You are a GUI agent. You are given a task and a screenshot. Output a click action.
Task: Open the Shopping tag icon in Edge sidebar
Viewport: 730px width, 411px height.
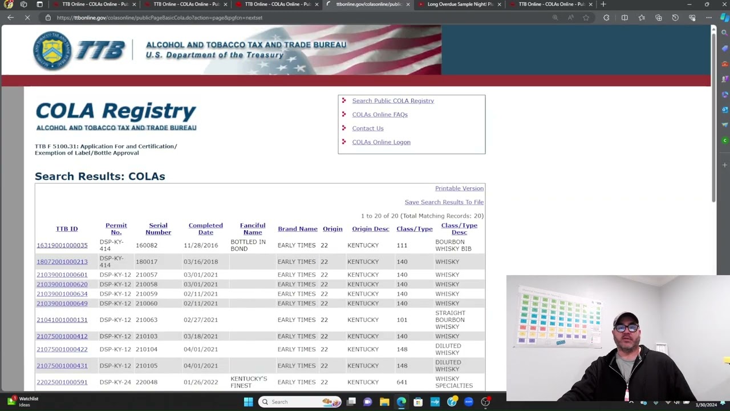tap(725, 49)
